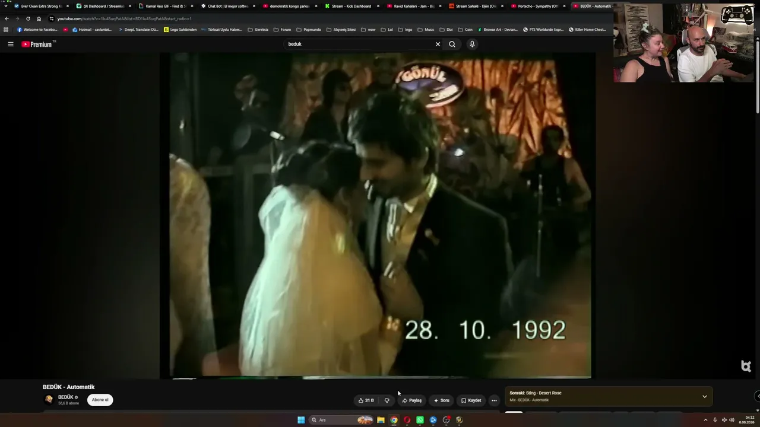This screenshot has height=427, width=760.
Task: Open the BEDÜK channel name link
Action: point(65,397)
